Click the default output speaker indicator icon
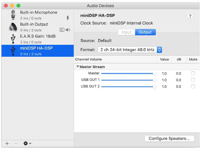Viewport: 204px width, 149px height. point(68,30)
